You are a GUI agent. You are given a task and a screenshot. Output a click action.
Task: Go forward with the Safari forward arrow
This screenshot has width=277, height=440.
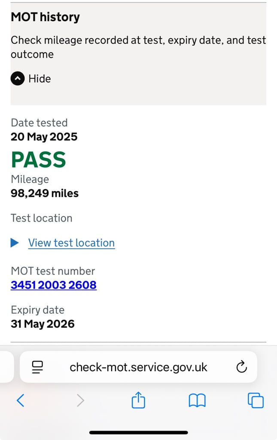[80, 400]
